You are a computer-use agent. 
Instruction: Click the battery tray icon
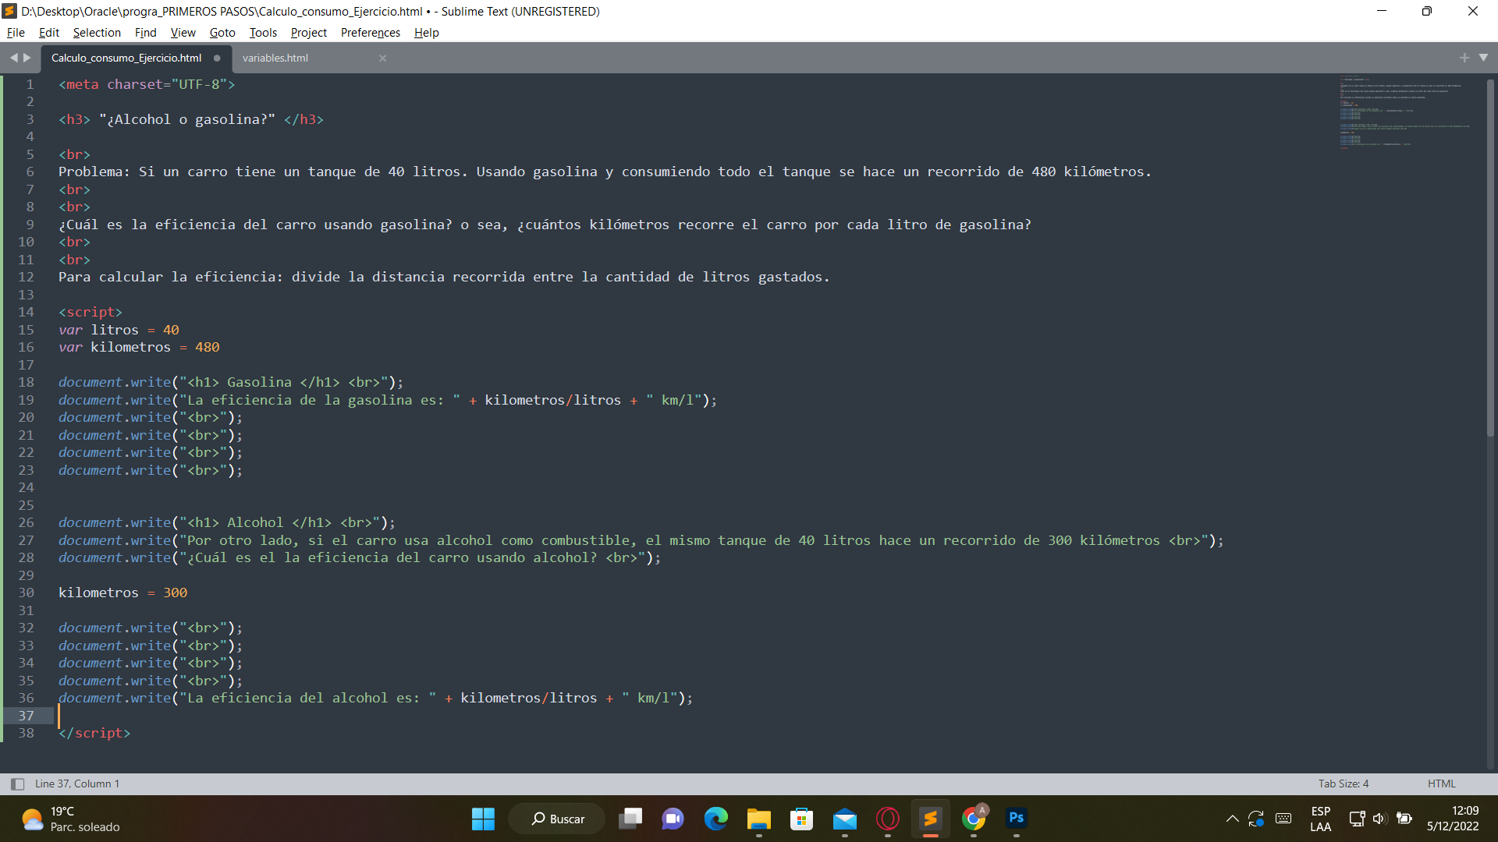1404,819
